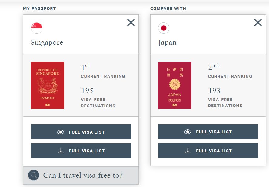Click the magnifying glass search icon
The height and width of the screenshot is (187, 269).
tap(34, 175)
